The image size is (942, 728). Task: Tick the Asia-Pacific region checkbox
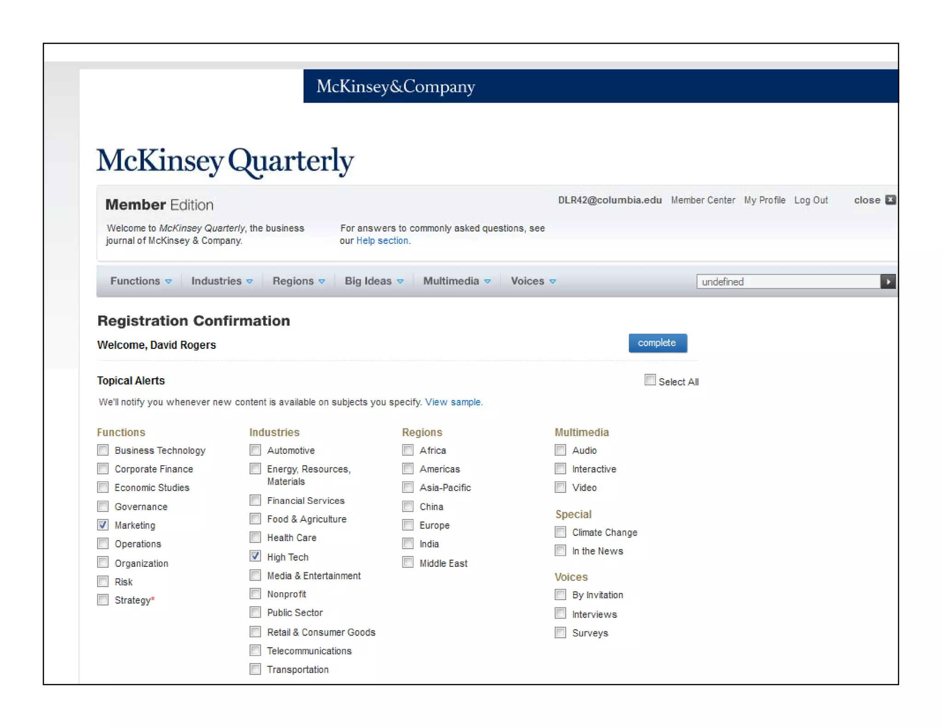[408, 487]
